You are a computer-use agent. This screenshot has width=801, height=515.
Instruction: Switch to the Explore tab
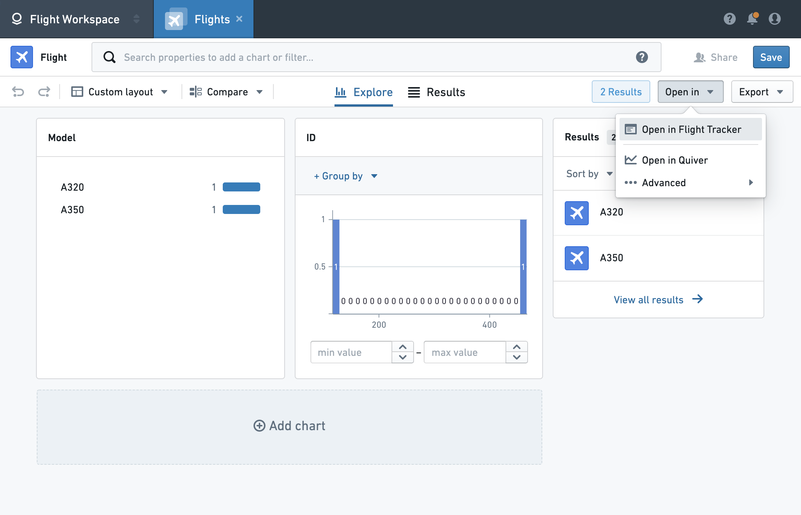pyautogui.click(x=364, y=92)
